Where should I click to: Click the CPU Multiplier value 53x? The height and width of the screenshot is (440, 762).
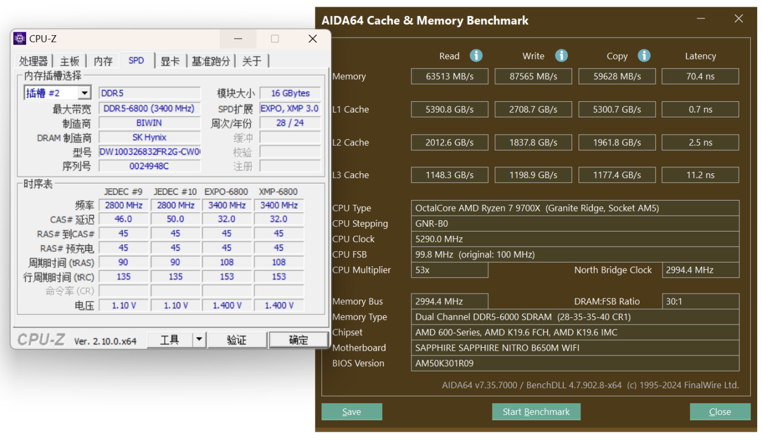449,270
